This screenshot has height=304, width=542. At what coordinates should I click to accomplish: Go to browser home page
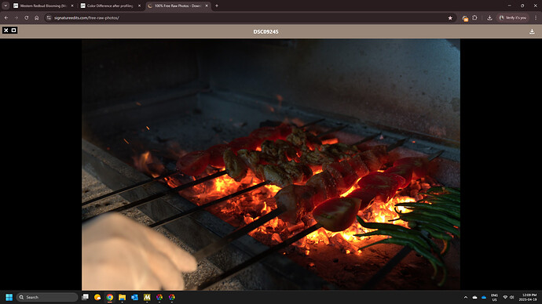37,18
